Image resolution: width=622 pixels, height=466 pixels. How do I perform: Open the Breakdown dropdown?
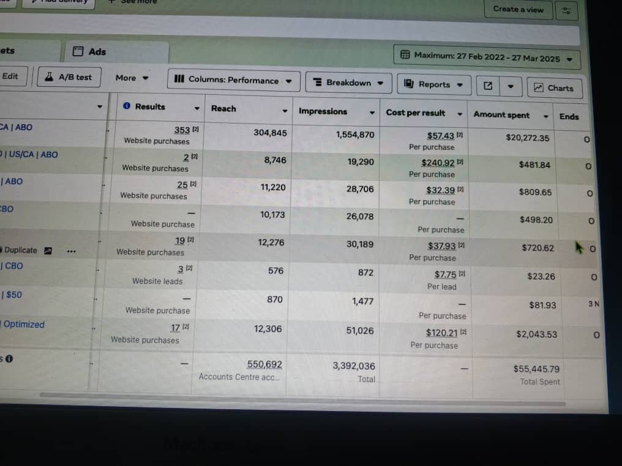[x=348, y=83]
